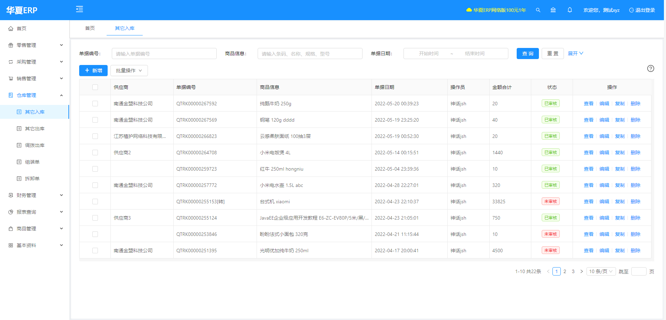Click the 基本资料 grid icon
666x320 pixels.
pos(11,245)
